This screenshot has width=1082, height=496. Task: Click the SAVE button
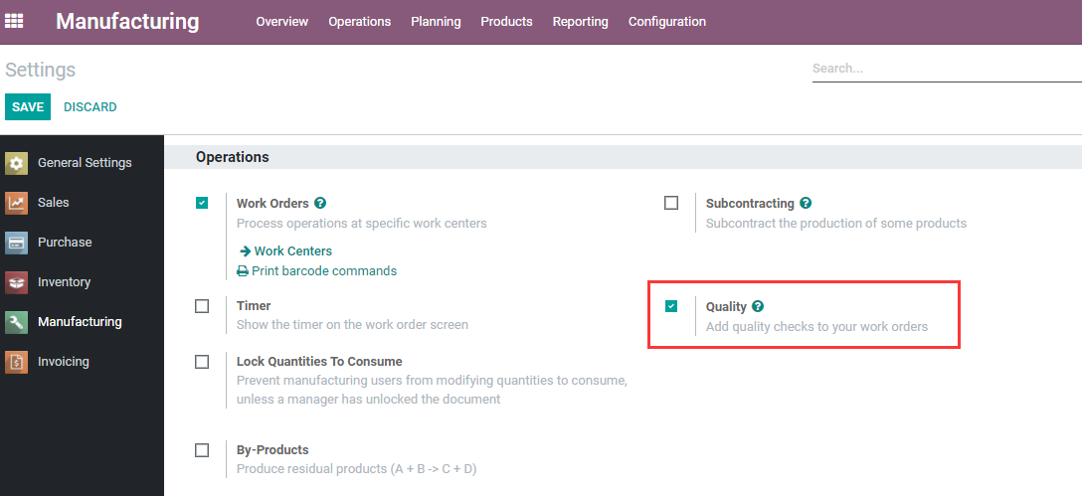coord(28,107)
